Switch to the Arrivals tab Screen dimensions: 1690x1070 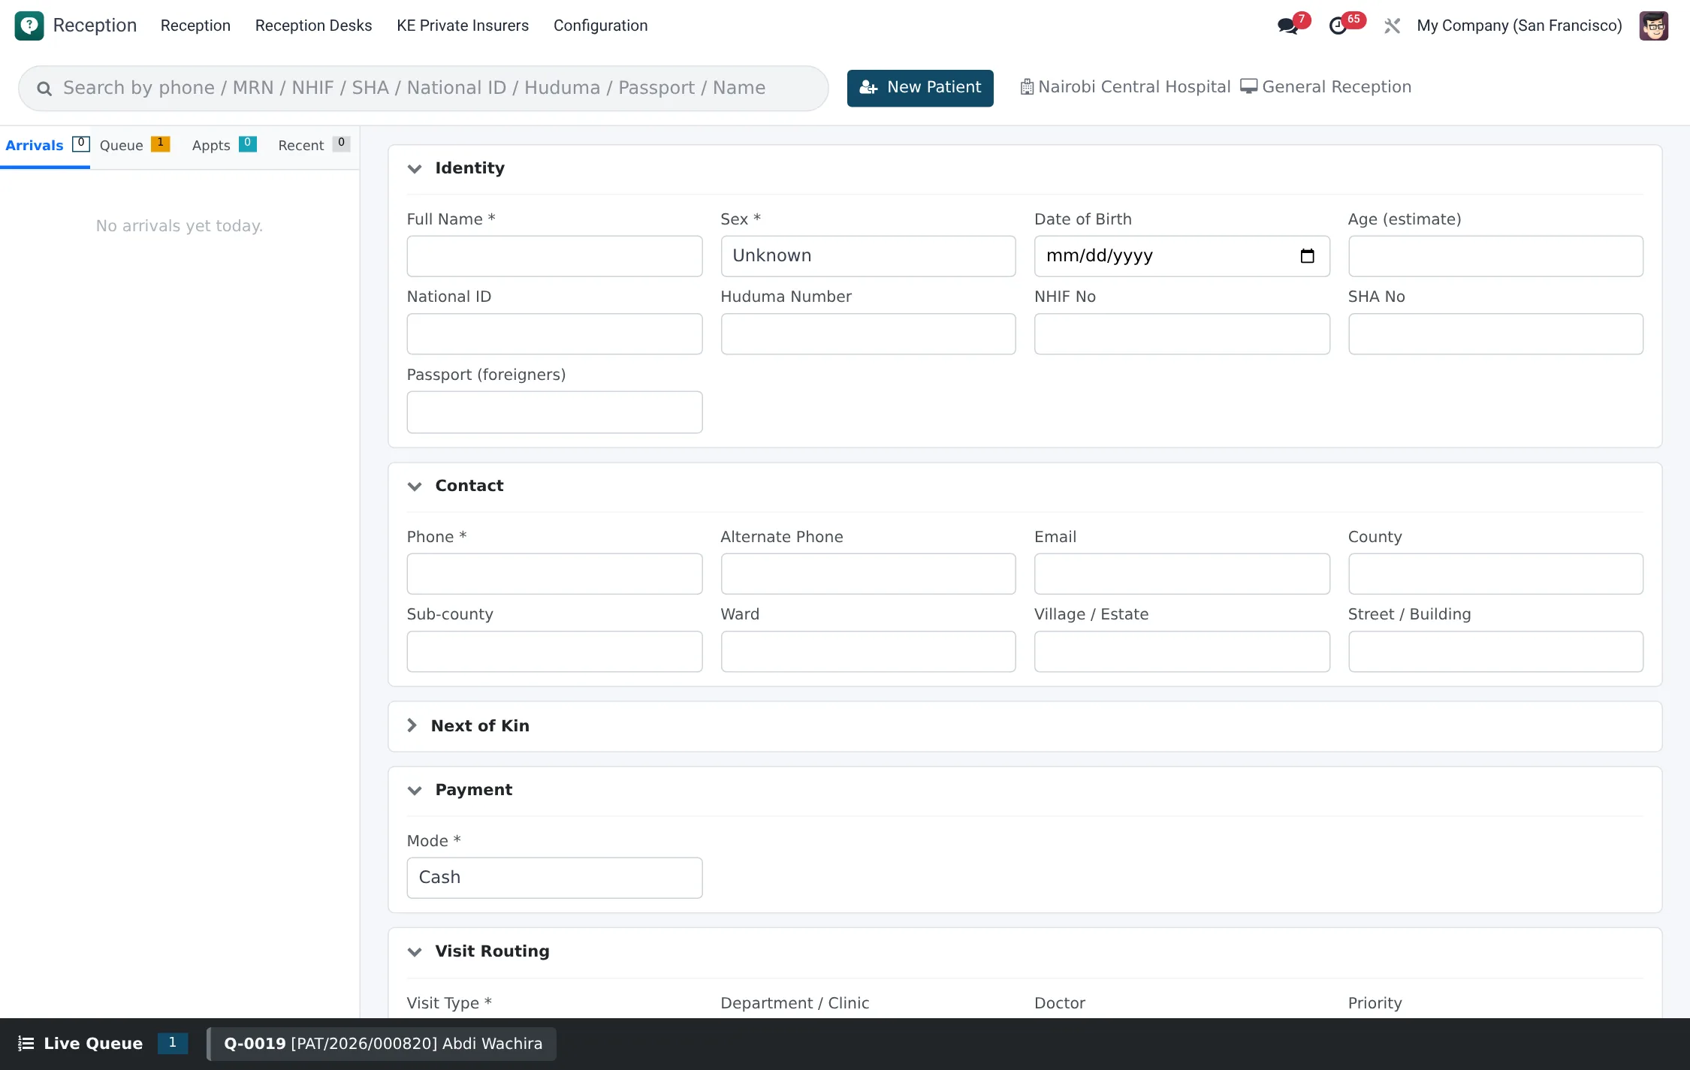point(46,146)
